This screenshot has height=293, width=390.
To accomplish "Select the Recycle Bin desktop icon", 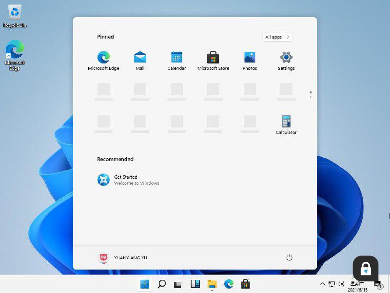I will pos(15,16).
